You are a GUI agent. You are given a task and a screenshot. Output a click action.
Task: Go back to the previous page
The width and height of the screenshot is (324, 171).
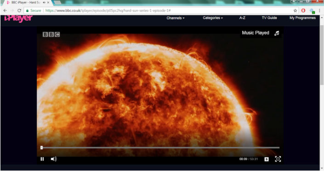coord(5,11)
